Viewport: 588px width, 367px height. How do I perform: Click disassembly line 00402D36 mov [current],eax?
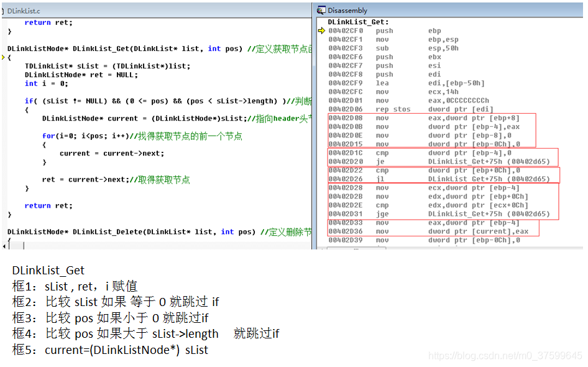pos(429,231)
